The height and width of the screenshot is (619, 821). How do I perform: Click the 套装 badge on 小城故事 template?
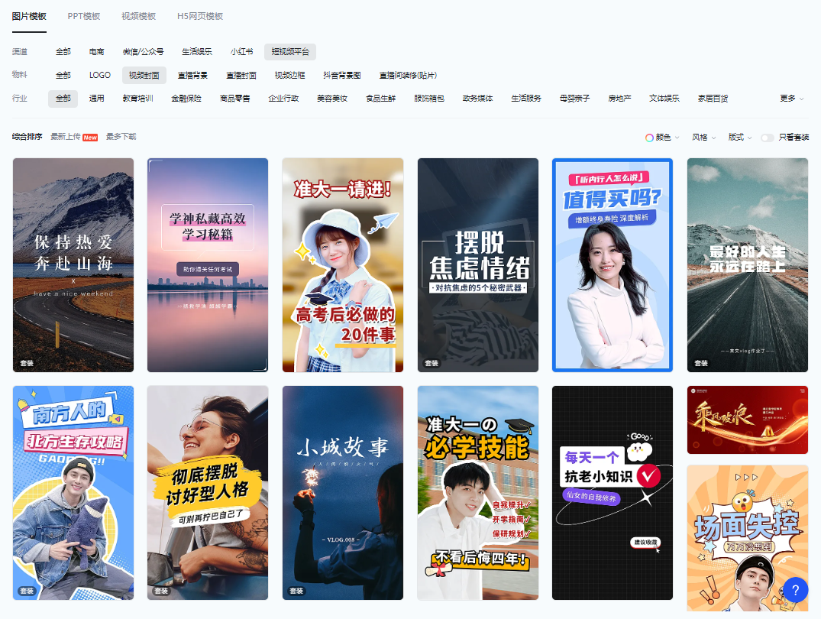pos(296,591)
